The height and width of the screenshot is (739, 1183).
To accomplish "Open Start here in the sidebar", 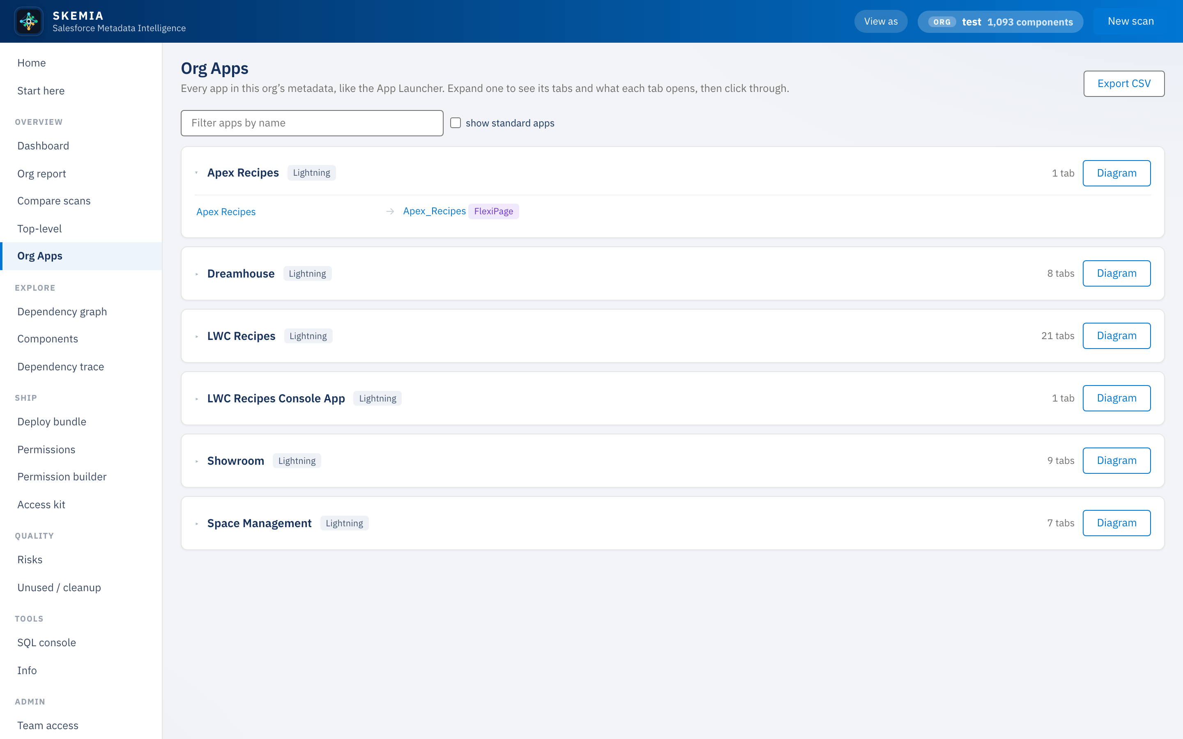I will (x=81, y=91).
